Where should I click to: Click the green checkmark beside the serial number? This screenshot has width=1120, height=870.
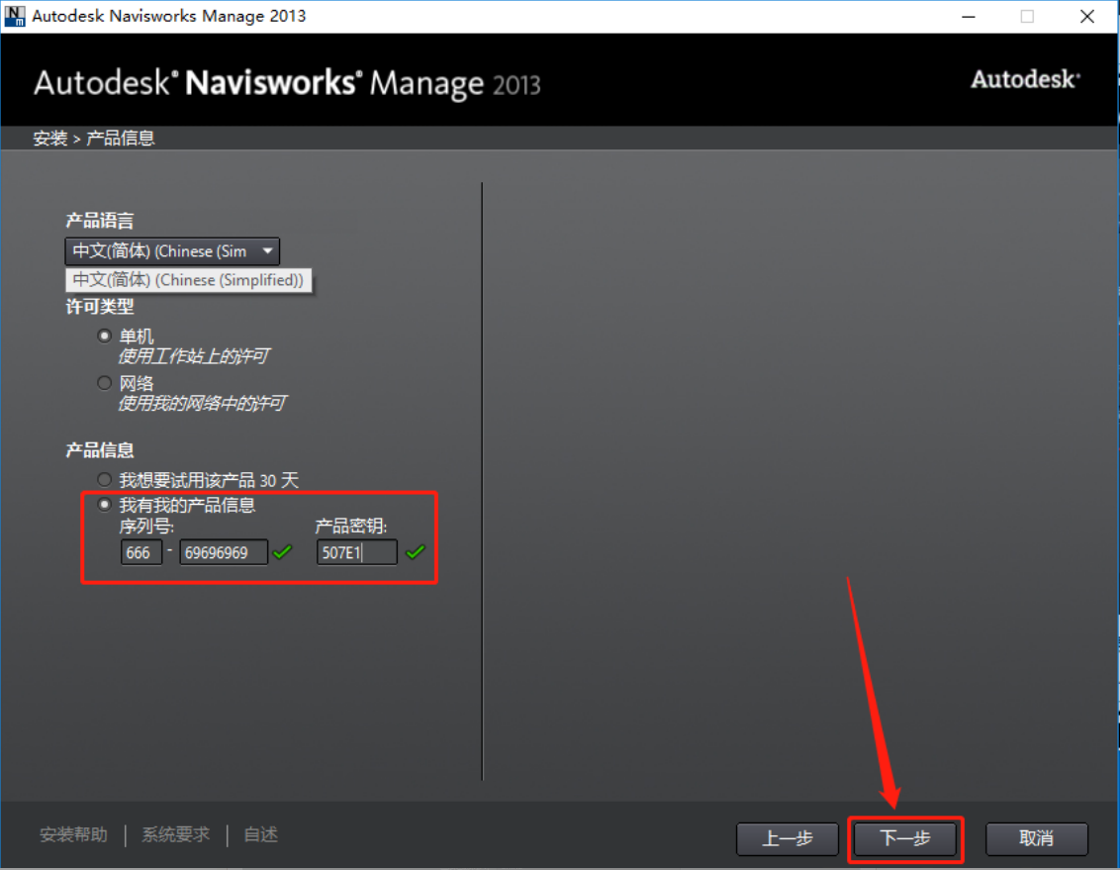coord(283,552)
